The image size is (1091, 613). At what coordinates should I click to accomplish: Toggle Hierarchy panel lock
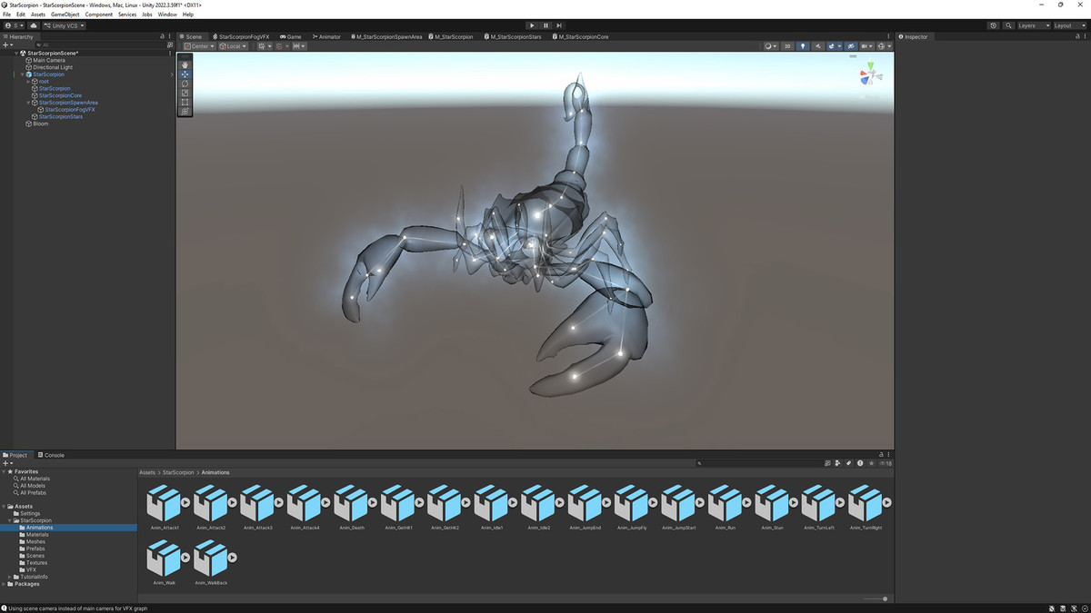(163, 36)
